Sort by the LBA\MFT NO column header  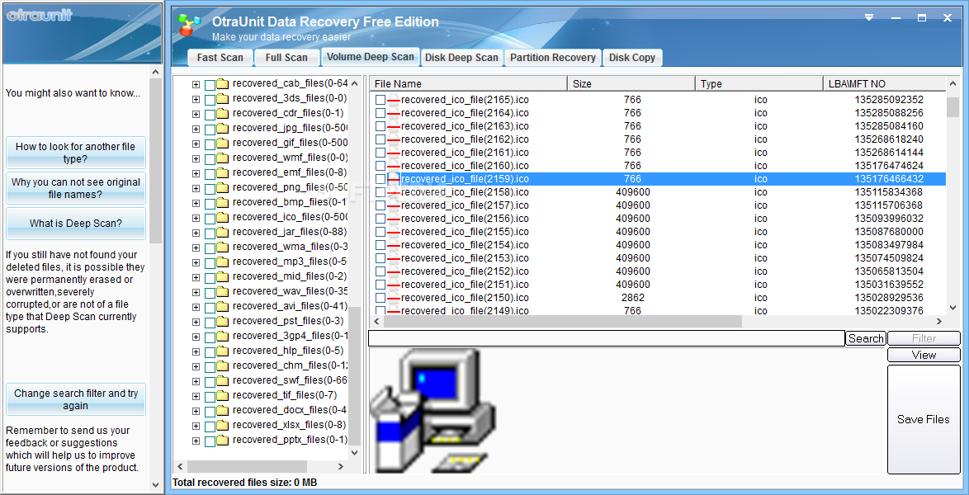884,83
